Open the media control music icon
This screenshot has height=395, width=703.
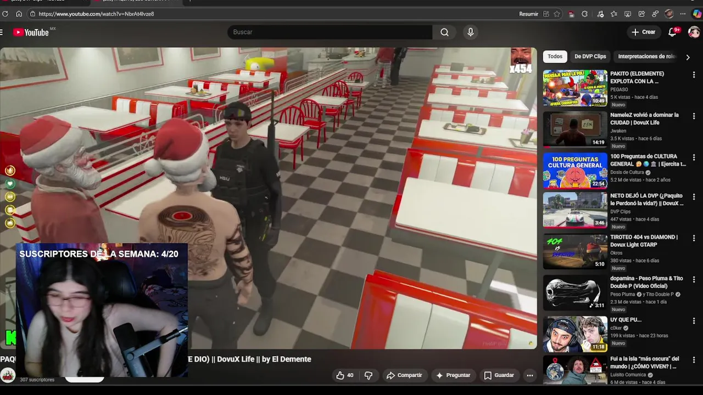(600, 14)
